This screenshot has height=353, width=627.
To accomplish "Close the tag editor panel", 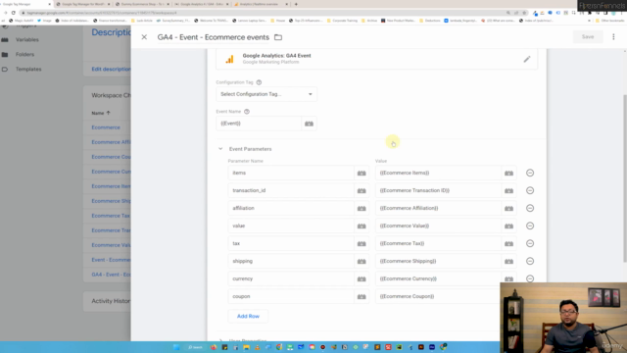I will [x=144, y=37].
